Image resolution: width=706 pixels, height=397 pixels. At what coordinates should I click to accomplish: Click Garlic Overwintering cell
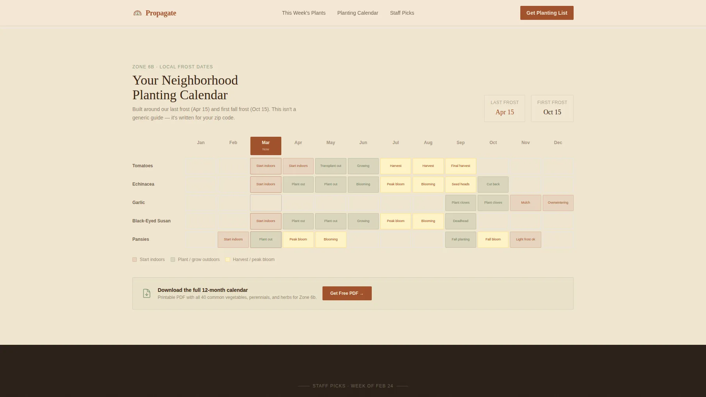click(x=558, y=203)
